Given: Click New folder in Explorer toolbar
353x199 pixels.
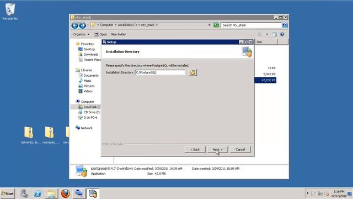Looking at the screenshot, I should (119, 34).
